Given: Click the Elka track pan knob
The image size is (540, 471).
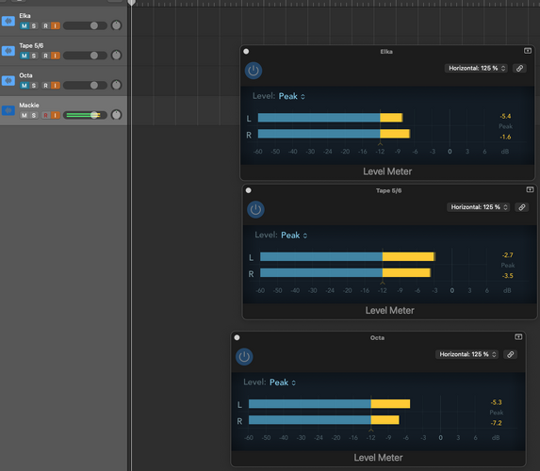Looking at the screenshot, I should 117,25.
